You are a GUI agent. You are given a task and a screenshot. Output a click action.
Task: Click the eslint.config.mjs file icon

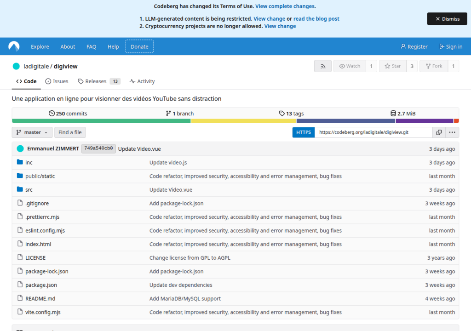[20, 230]
